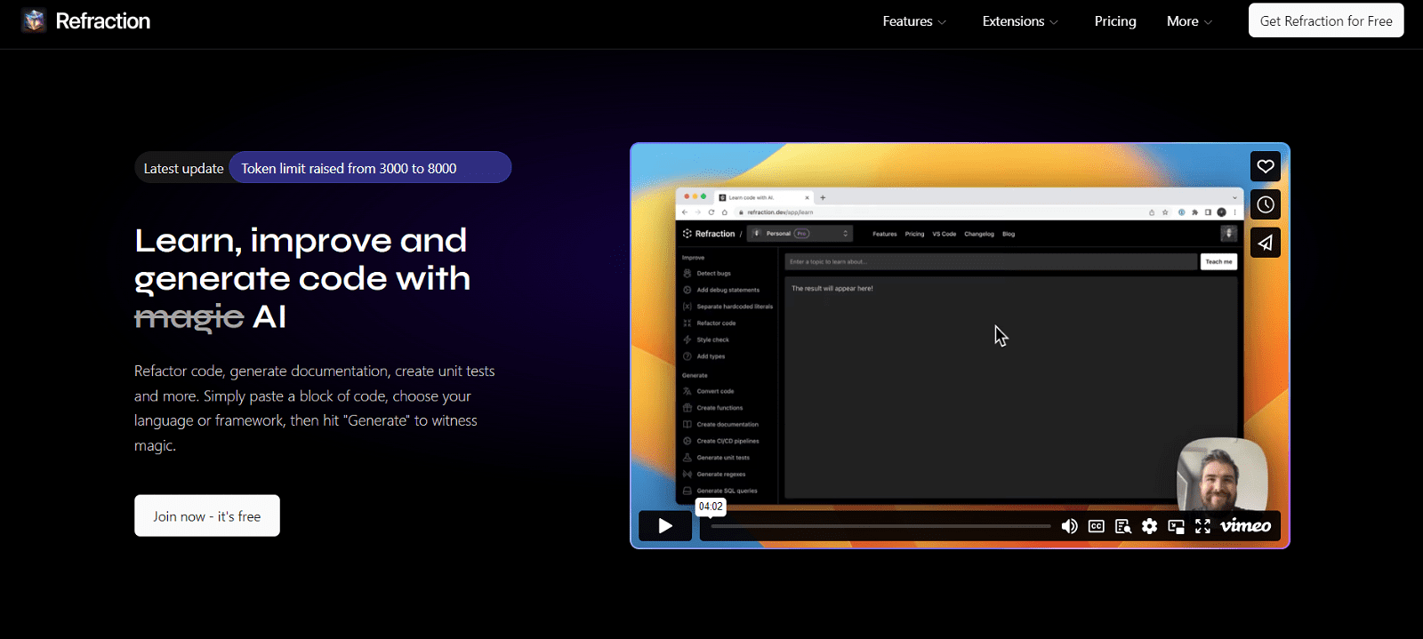Mute the video volume
The height and width of the screenshot is (639, 1423).
(x=1069, y=526)
